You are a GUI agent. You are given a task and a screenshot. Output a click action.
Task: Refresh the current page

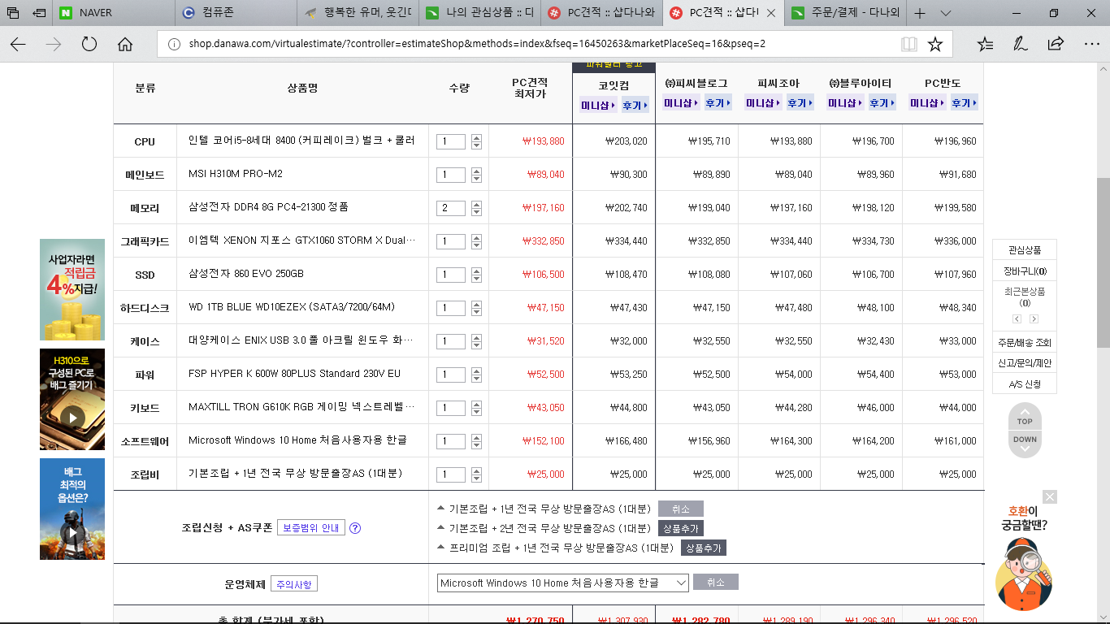click(x=89, y=44)
